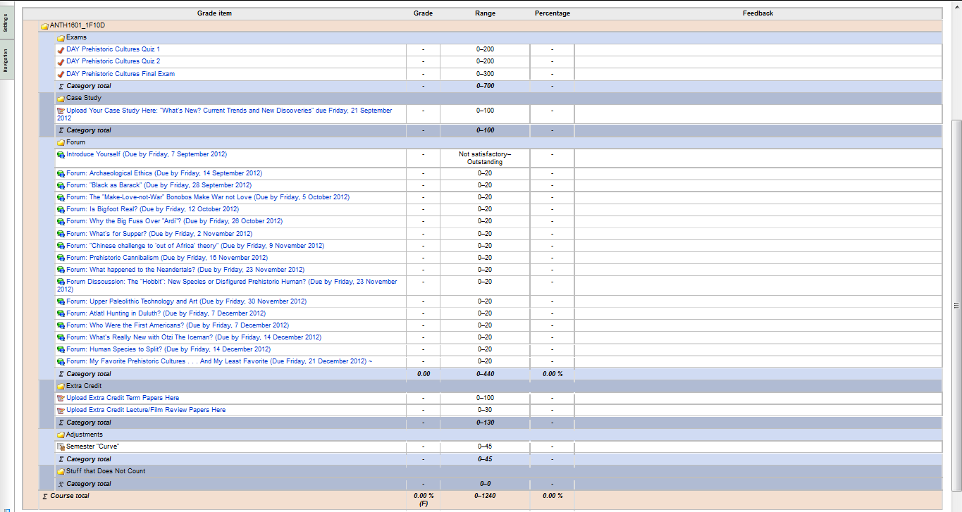962x512 pixels.
Task: Open the Settings side tab
Action: [x=6, y=22]
